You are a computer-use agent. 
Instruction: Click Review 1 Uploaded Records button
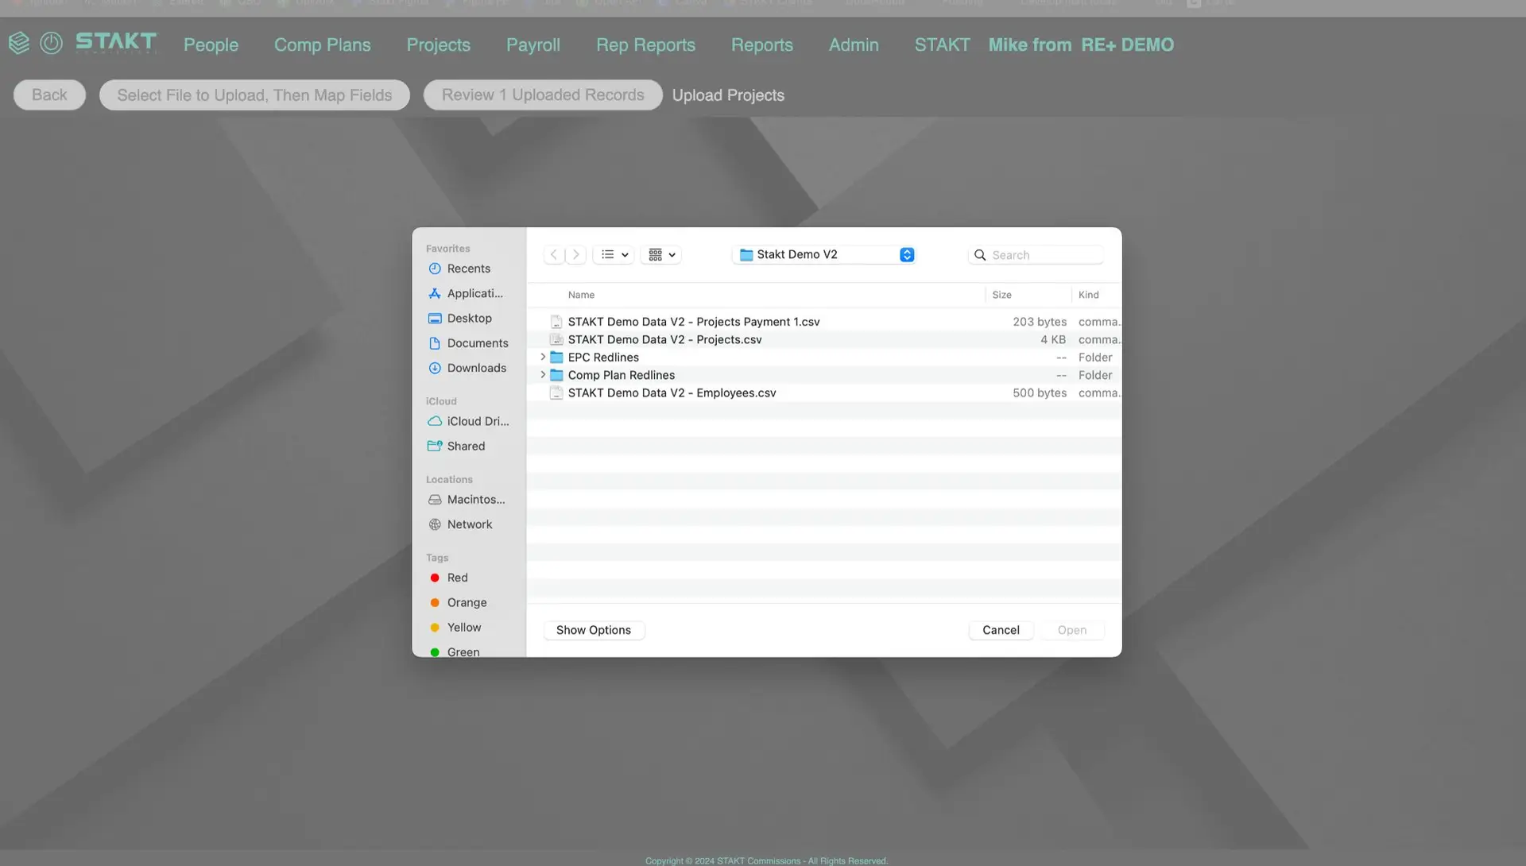(x=543, y=95)
